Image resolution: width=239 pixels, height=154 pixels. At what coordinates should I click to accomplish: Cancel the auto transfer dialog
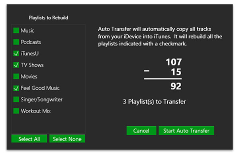(141, 130)
